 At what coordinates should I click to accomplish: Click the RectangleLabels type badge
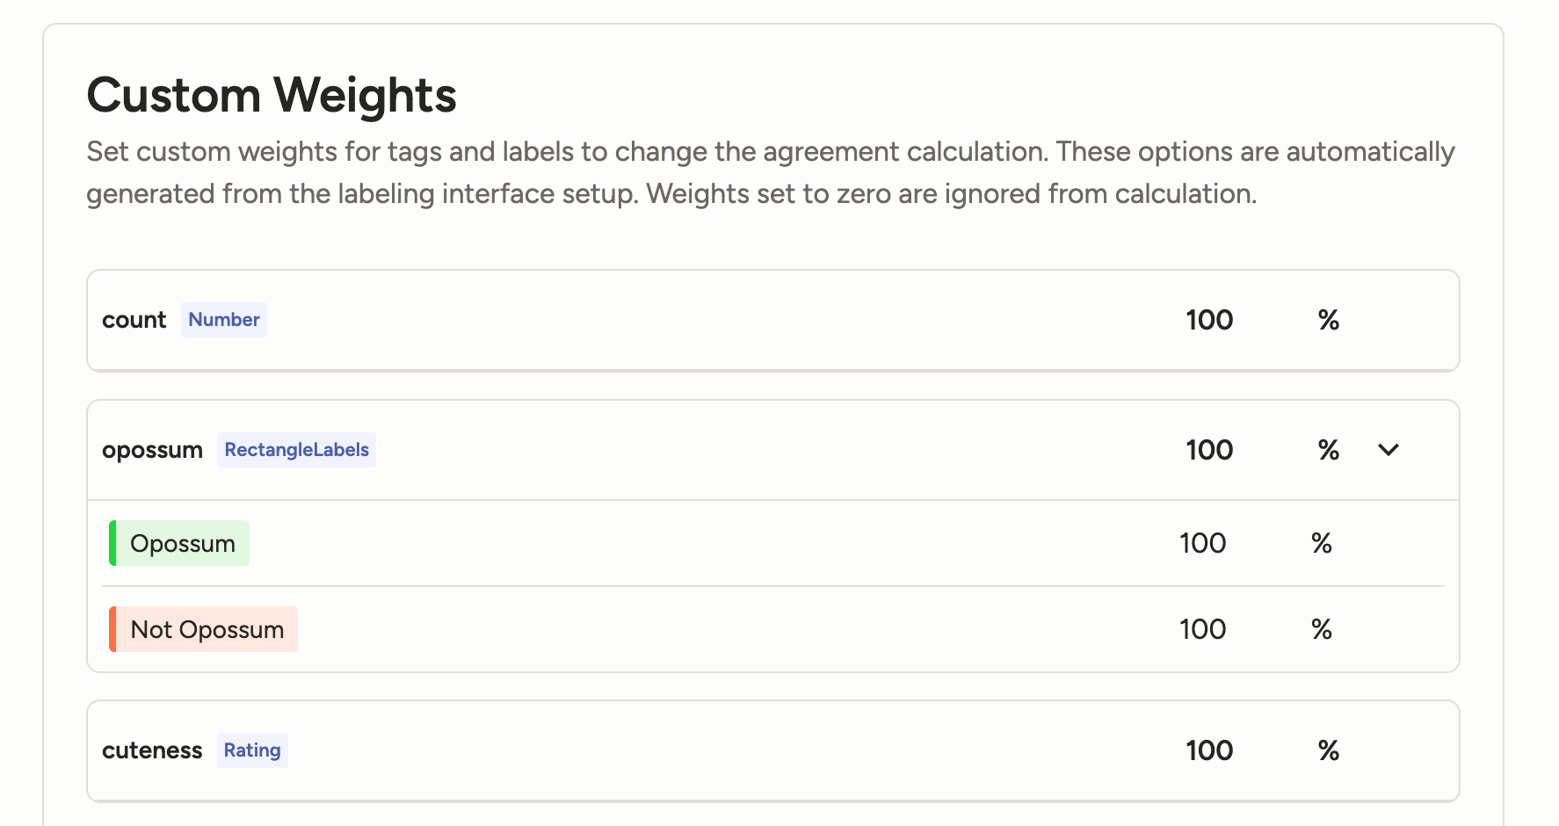pos(296,450)
